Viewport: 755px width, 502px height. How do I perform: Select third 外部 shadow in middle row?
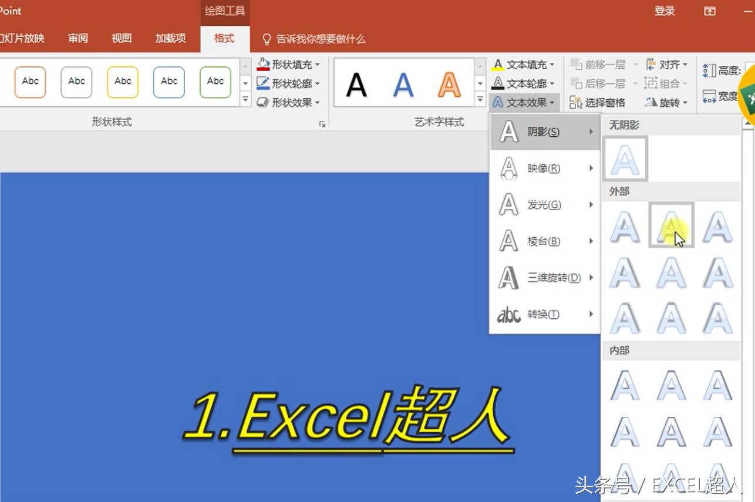(717, 272)
